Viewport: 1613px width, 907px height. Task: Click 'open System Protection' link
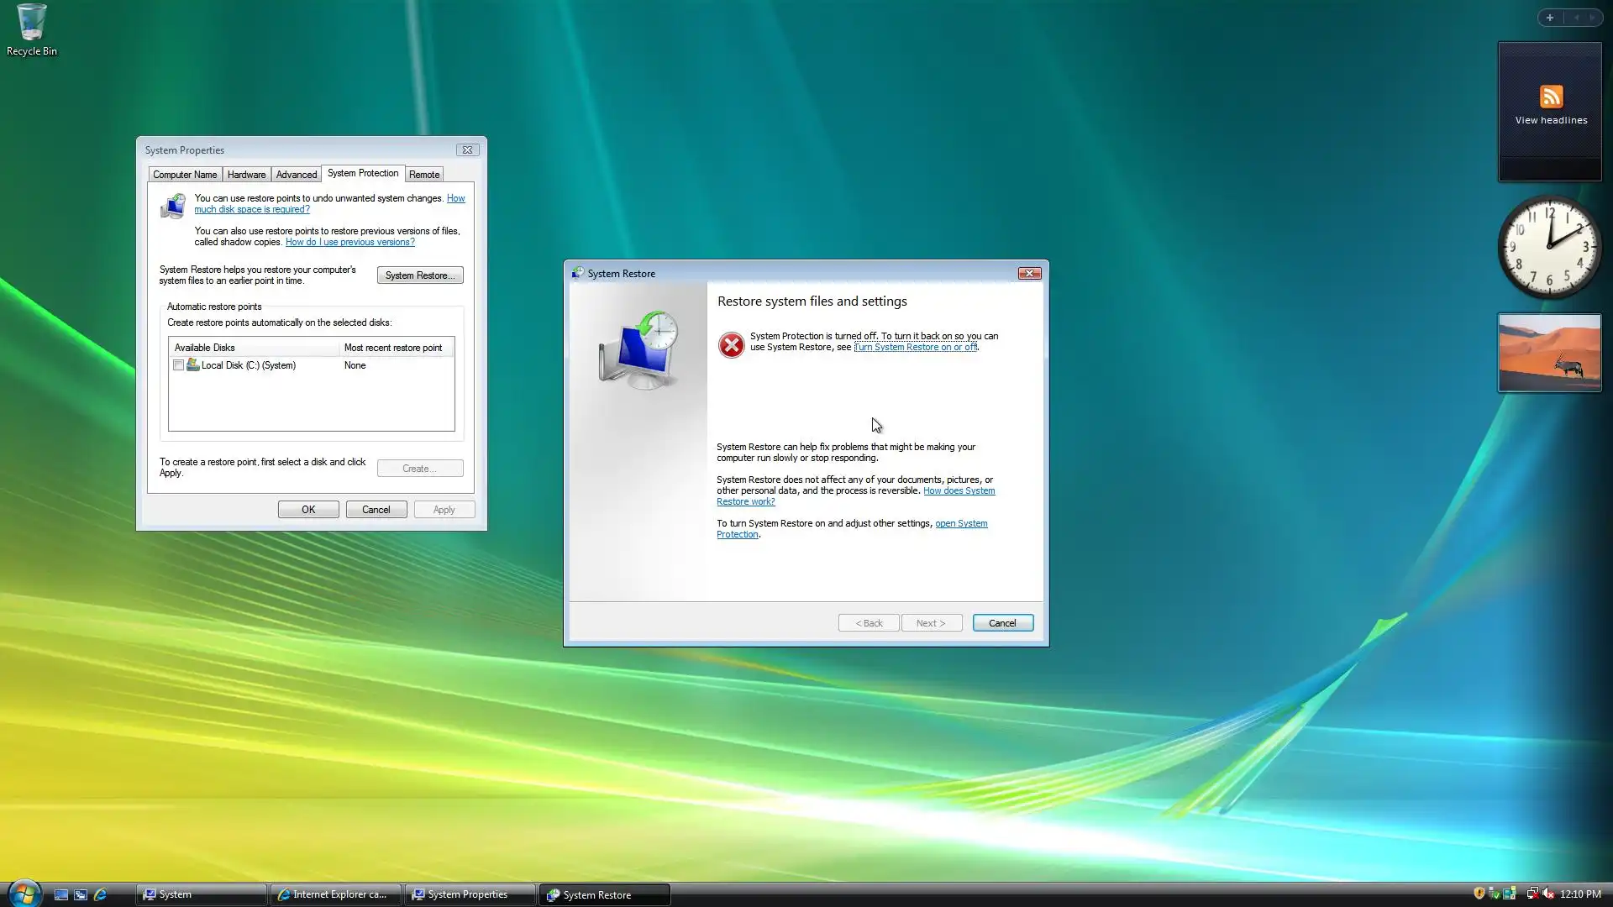(960, 523)
